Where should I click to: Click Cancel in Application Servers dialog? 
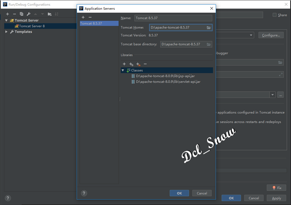[x=202, y=193]
